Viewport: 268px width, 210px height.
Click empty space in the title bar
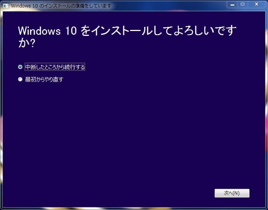pyautogui.click(x=168, y=6)
